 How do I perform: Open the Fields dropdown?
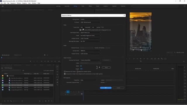(90, 36)
